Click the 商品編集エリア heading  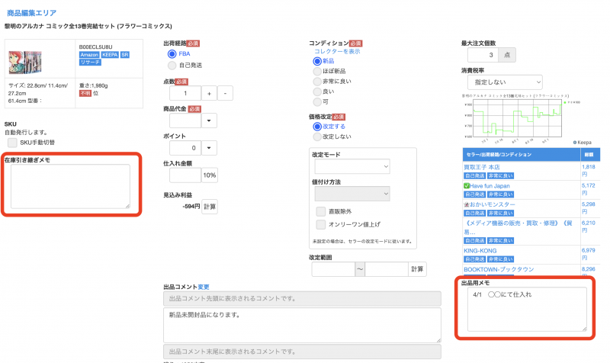coord(31,13)
